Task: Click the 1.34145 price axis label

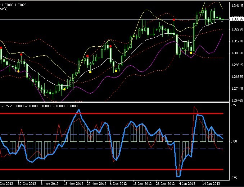Action: (x=237, y=6)
